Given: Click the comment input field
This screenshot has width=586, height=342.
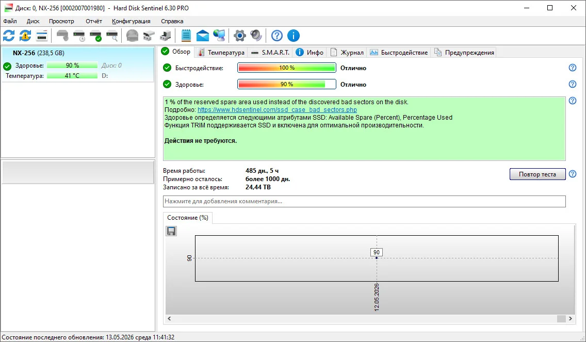Looking at the screenshot, I should [364, 201].
